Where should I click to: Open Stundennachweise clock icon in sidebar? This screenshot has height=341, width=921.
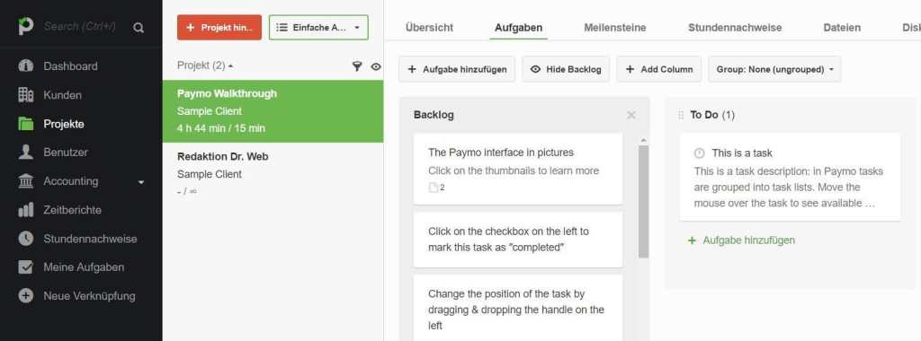[26, 239]
